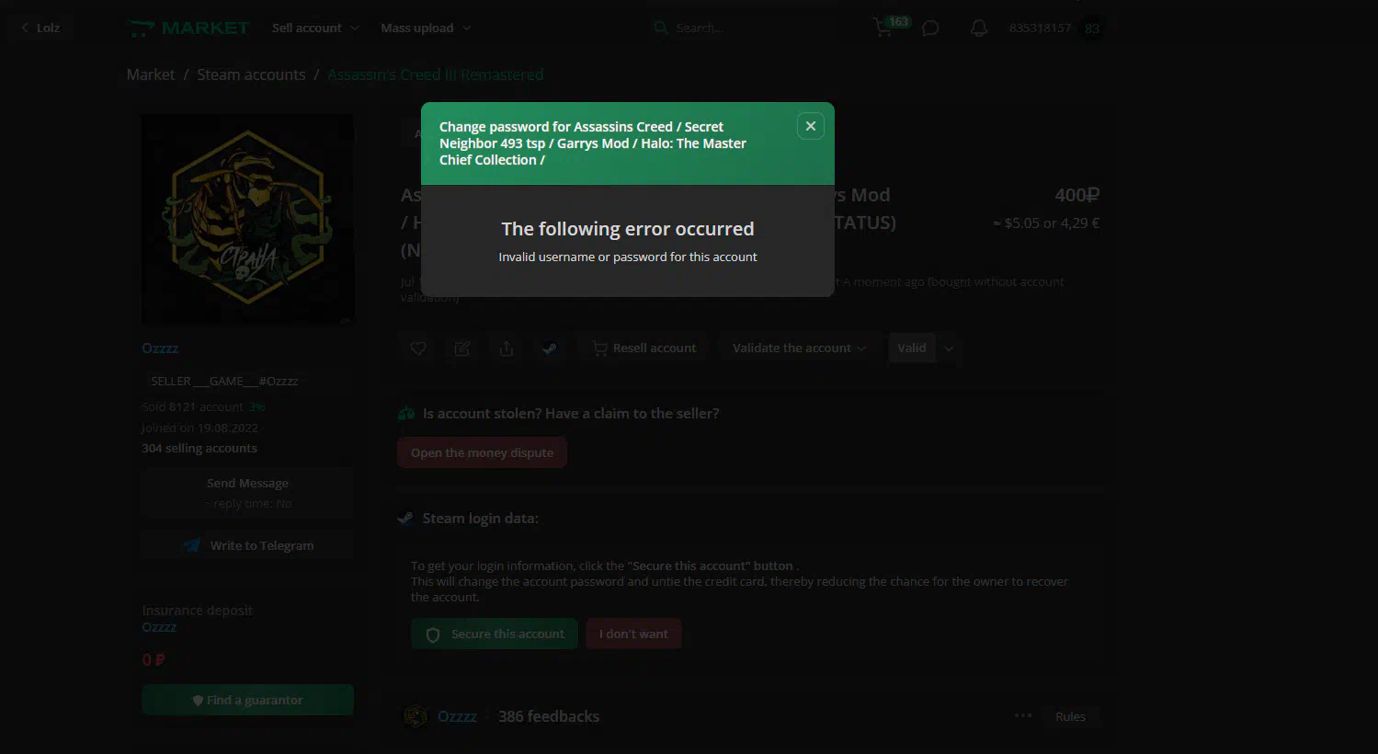Click the Send Message button

[247, 493]
